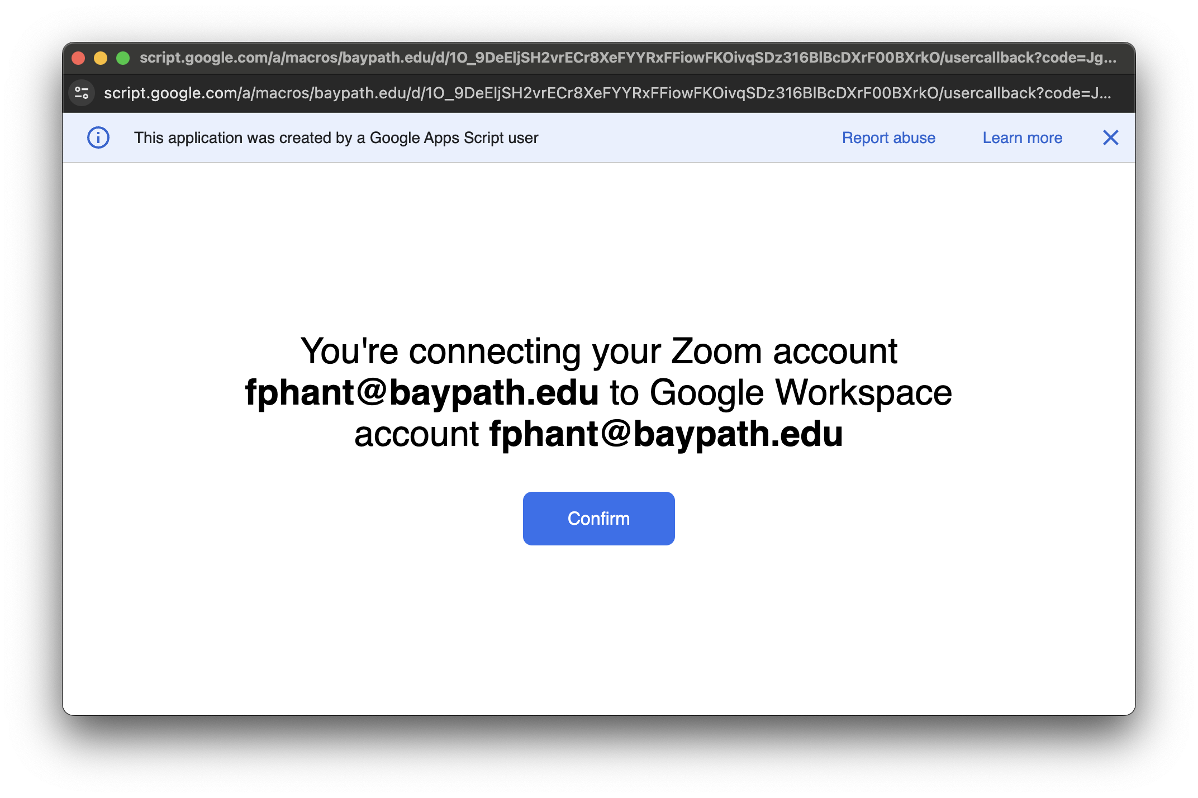Close the window with red button
The width and height of the screenshot is (1198, 798).
[x=78, y=58]
